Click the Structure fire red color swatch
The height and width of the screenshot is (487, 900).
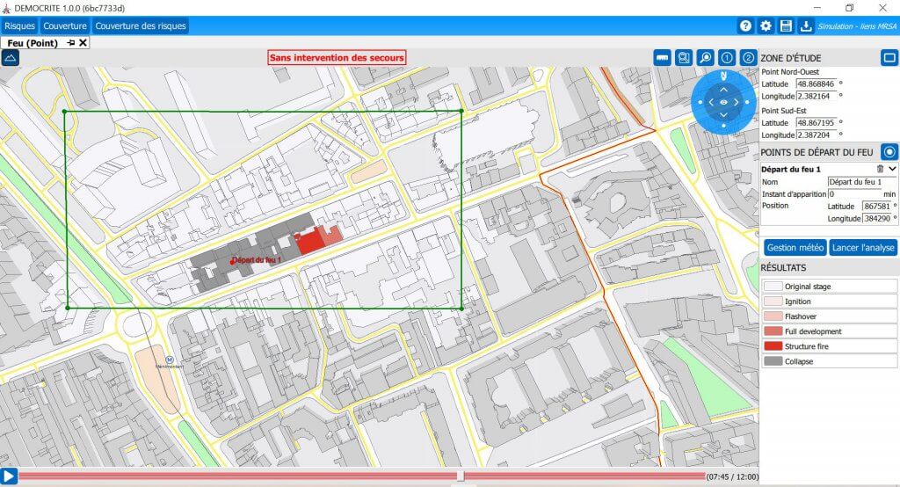tap(773, 346)
